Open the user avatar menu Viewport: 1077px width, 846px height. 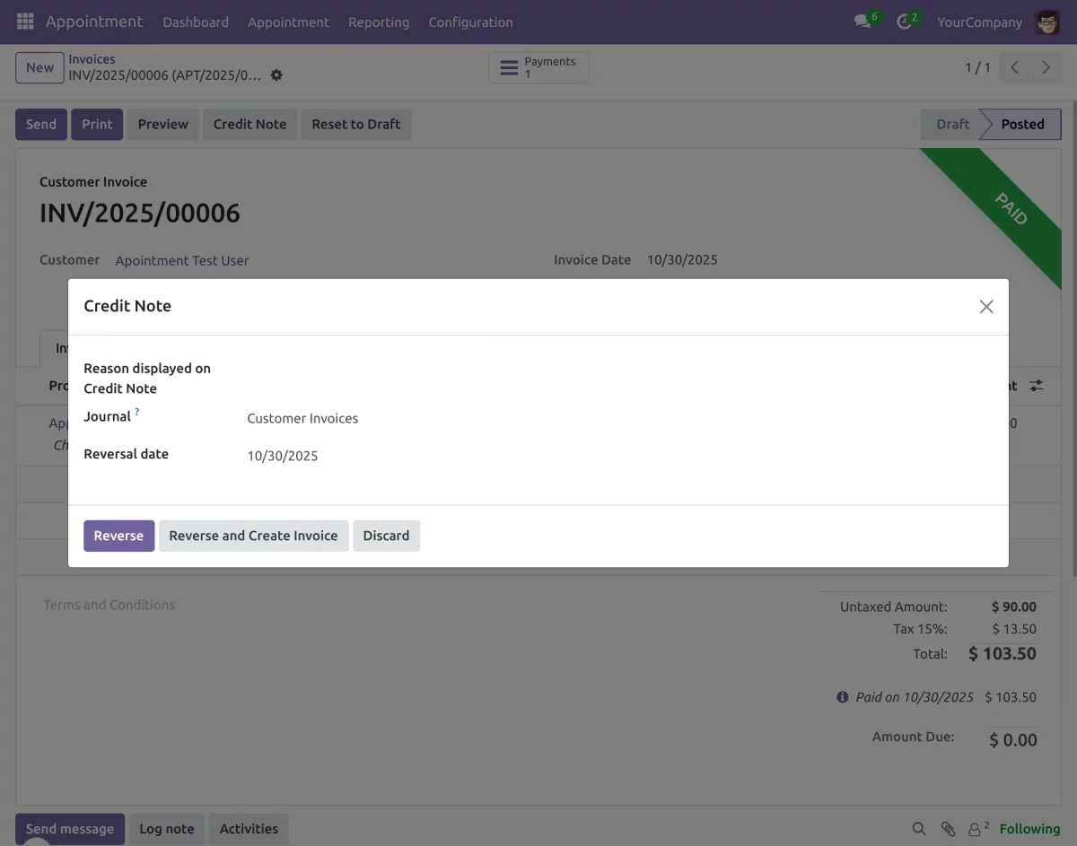1047,22
